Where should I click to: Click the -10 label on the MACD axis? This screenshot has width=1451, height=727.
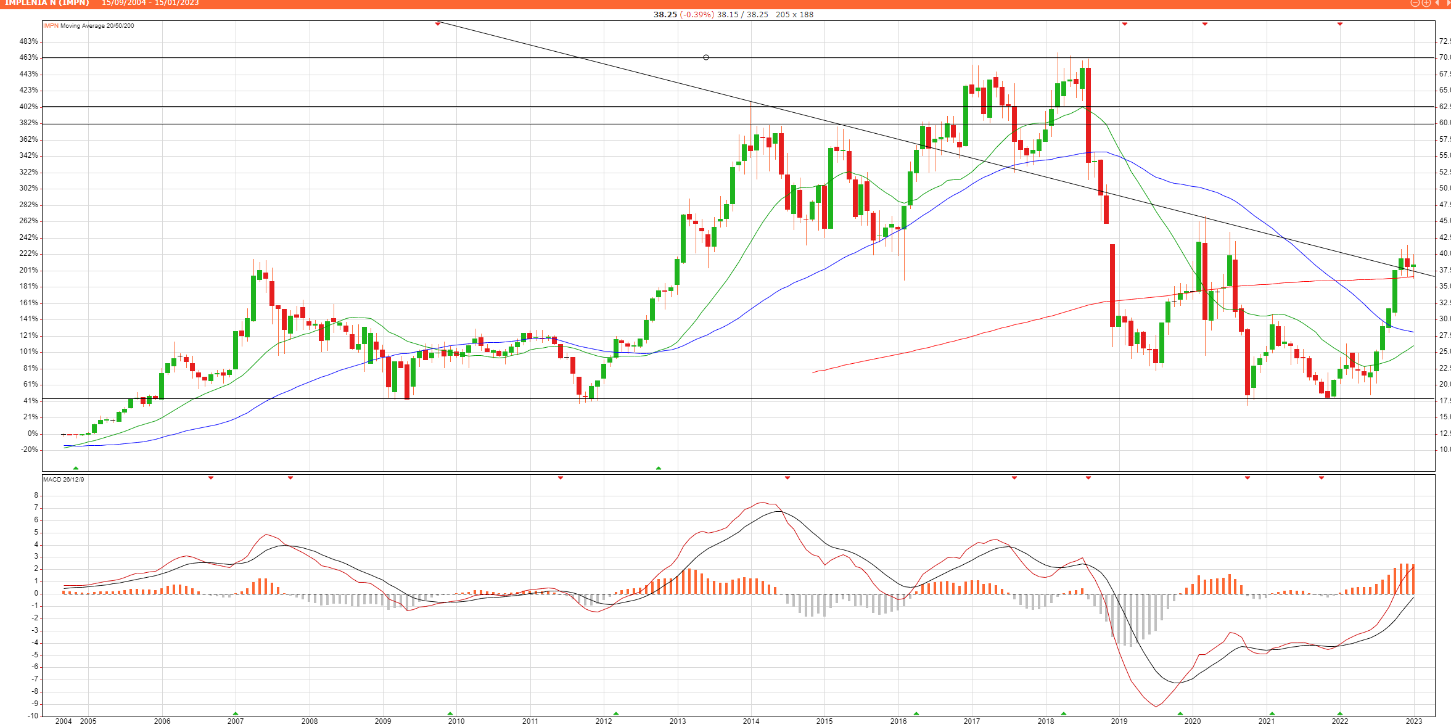coord(33,716)
